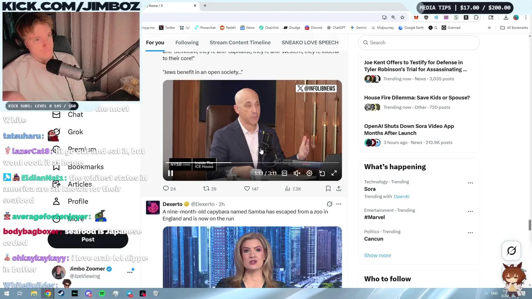Image resolution: width=532 pixels, height=299 pixels.
Task: Share the video post
Action: [x=339, y=189]
